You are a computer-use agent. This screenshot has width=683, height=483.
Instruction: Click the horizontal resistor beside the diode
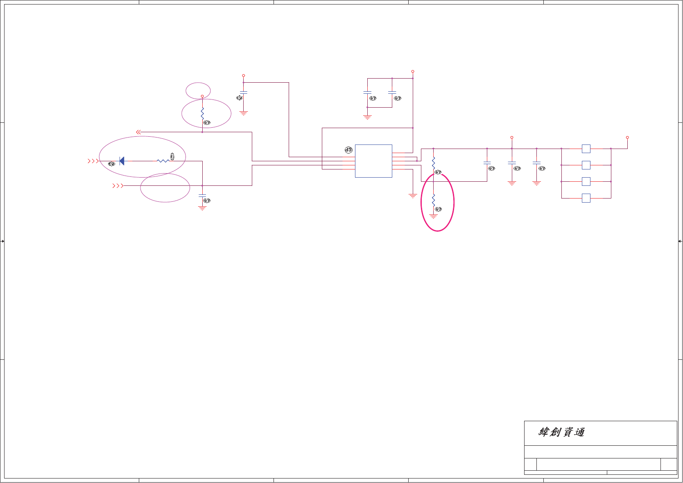coord(163,161)
